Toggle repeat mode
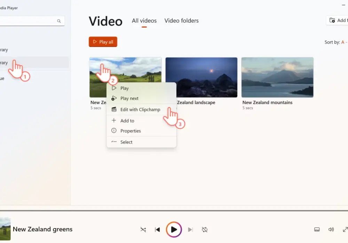This screenshot has height=243, width=348. coord(205,230)
